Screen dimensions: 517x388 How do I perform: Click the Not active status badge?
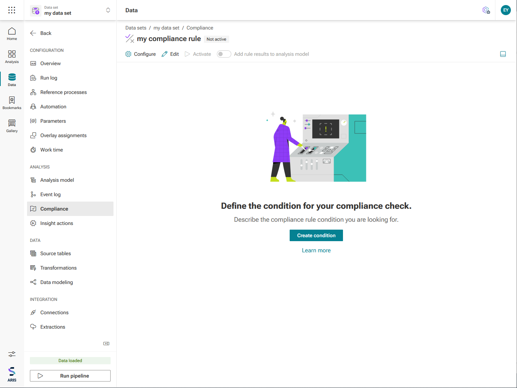(x=217, y=39)
